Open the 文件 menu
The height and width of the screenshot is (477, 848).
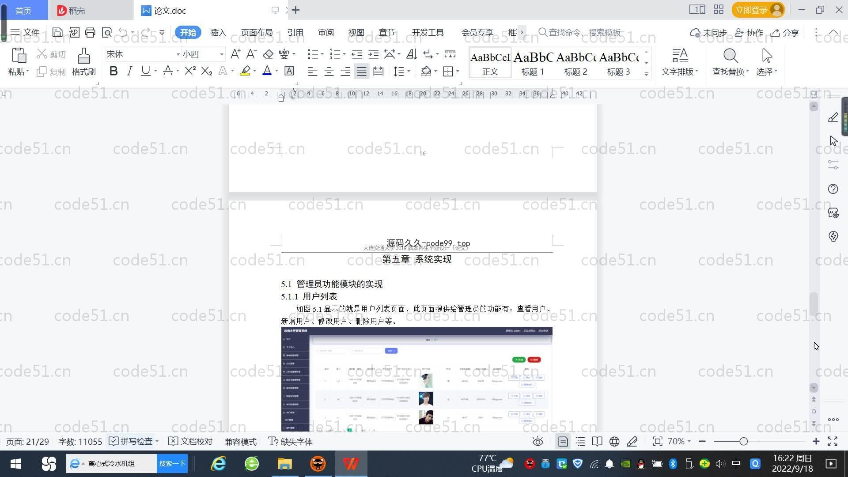coord(26,32)
